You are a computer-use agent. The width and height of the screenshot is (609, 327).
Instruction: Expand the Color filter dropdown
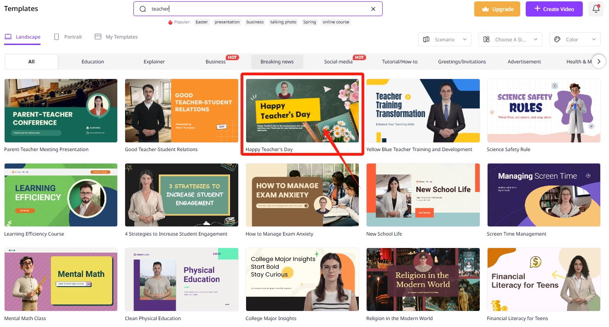pyautogui.click(x=575, y=39)
